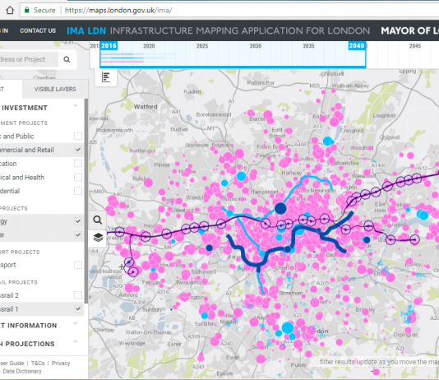Screen dimensions: 439x380
Task: Click the map search magnifier button
Action: (x=98, y=220)
